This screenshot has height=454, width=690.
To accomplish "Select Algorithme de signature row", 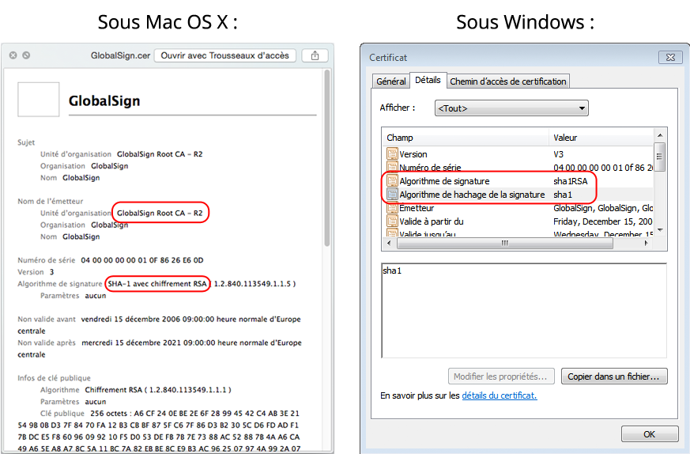I will (518, 181).
